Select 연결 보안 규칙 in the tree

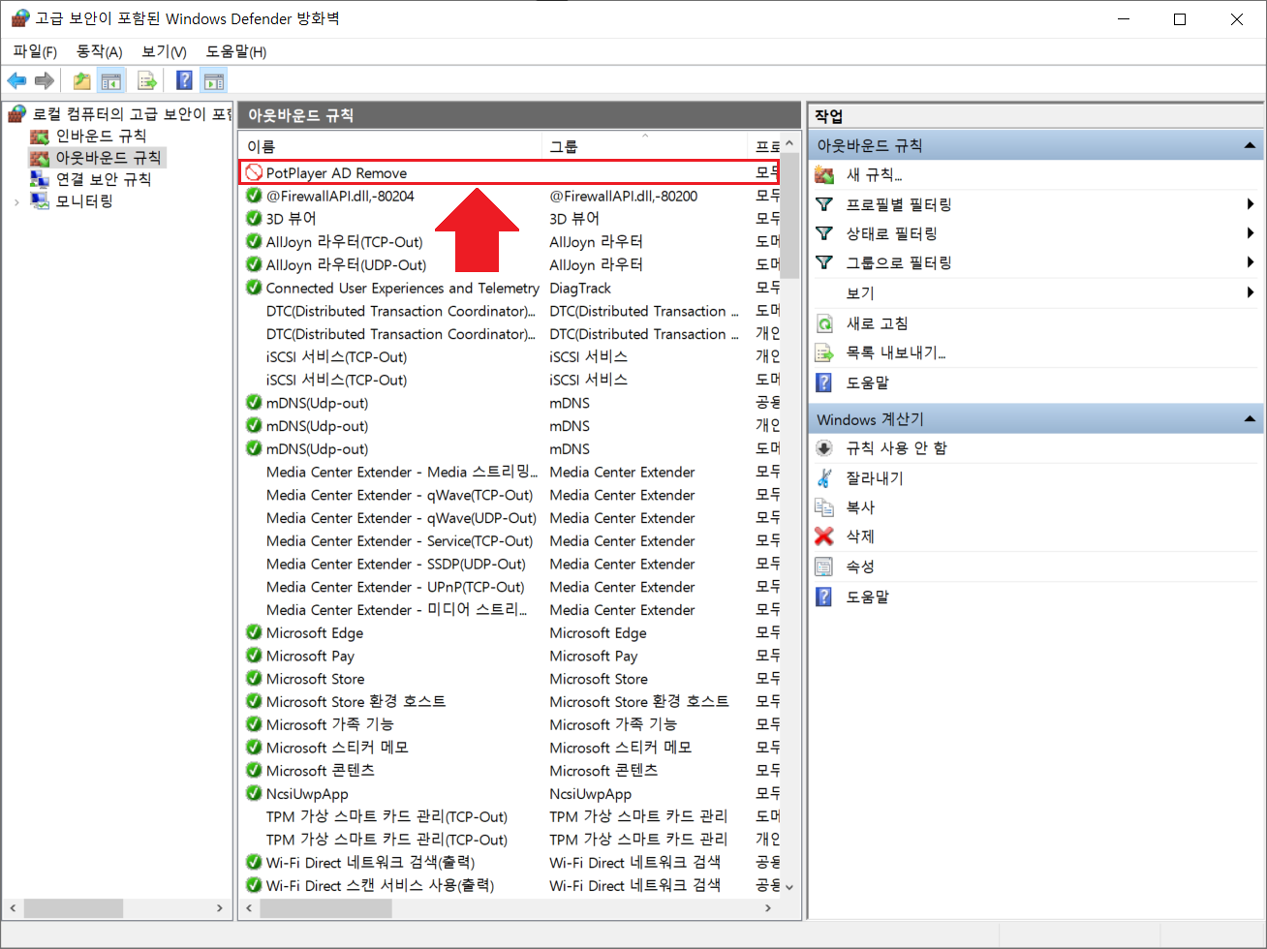pyautogui.click(x=104, y=179)
